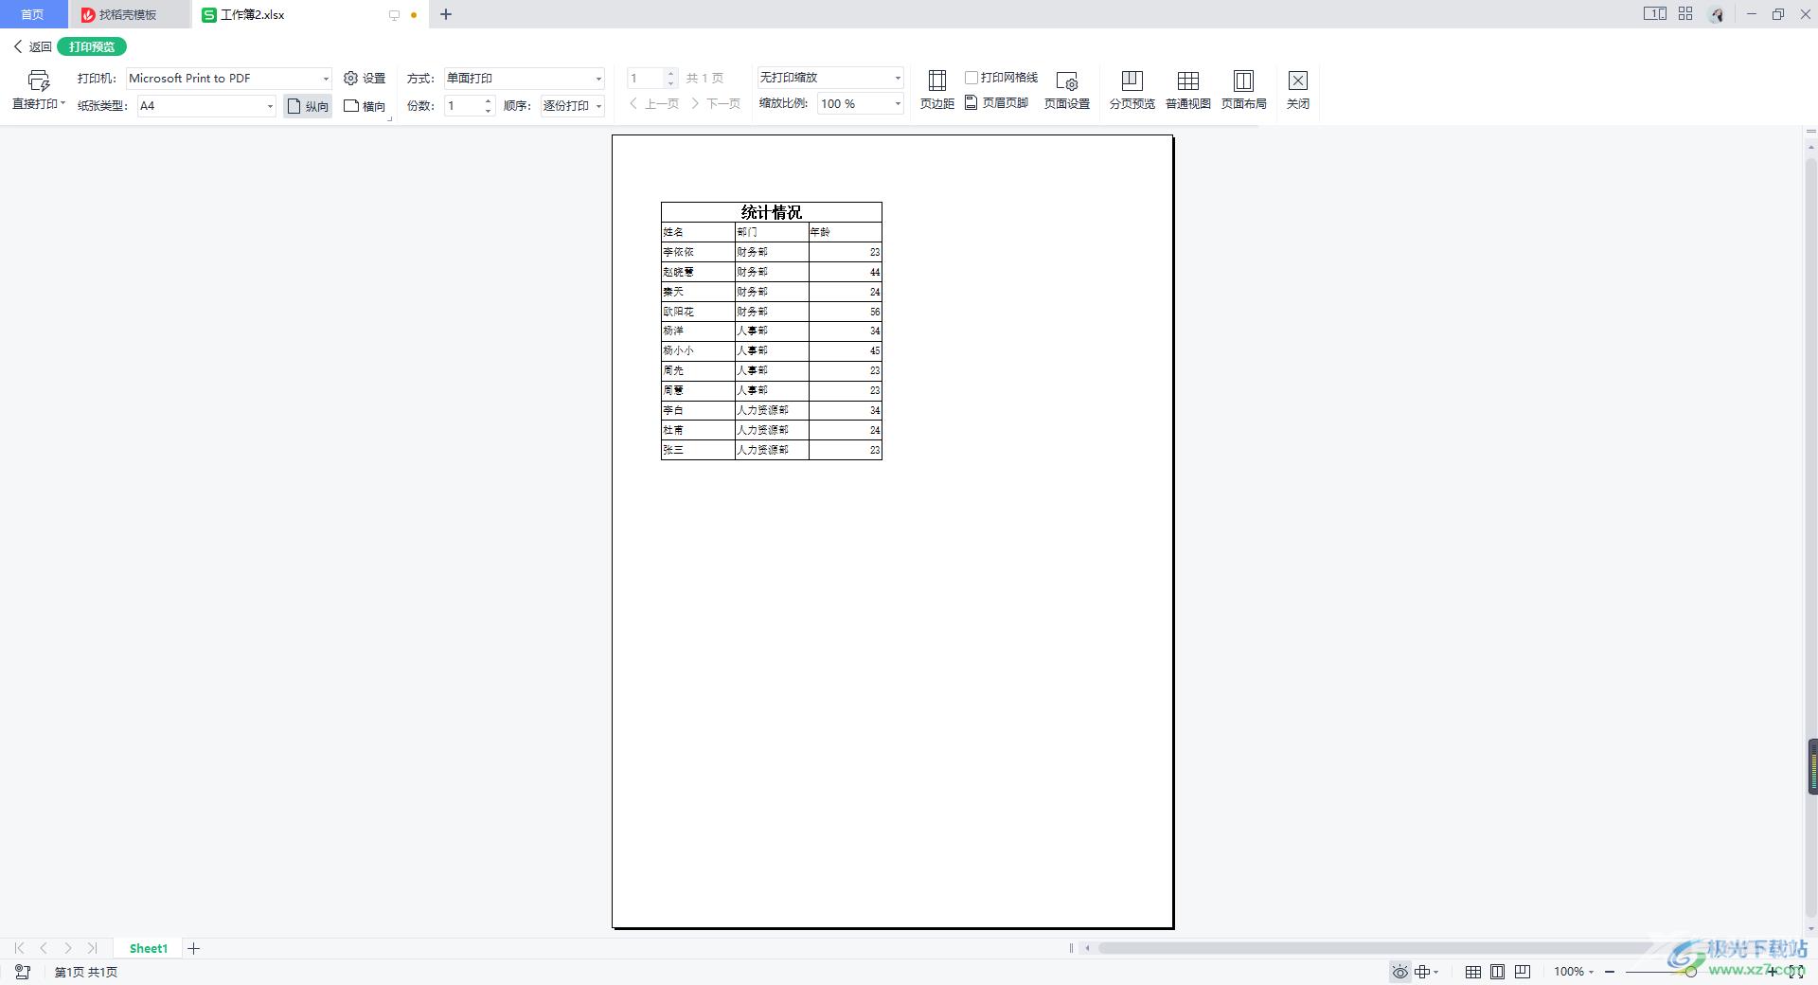
Task: Add a new sheet with the plus icon
Action: point(193,948)
